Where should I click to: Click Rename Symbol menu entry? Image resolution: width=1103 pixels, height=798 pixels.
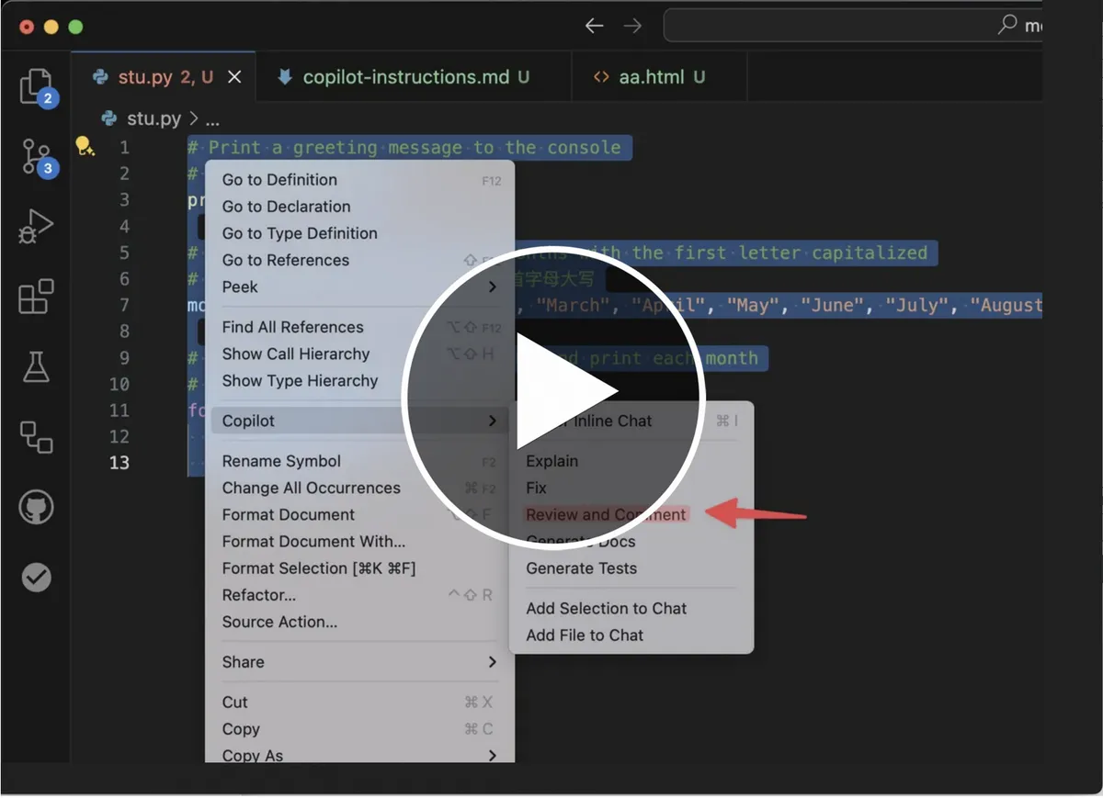point(281,461)
